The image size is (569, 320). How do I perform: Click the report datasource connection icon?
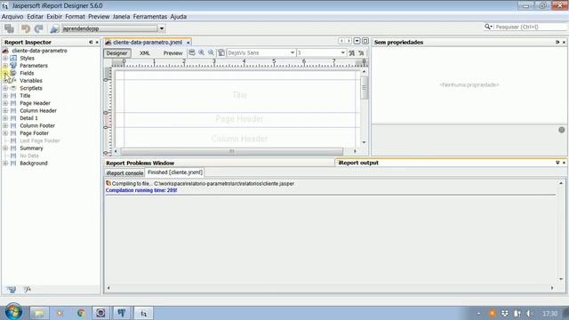(x=54, y=28)
